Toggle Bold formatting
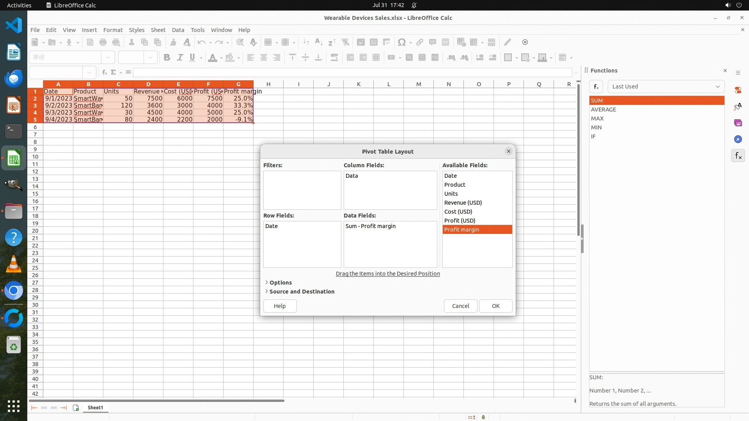 [x=167, y=58]
